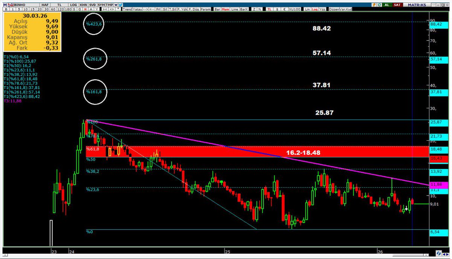
Task: Switch chart type to Mum
Action: tap(225, 9)
